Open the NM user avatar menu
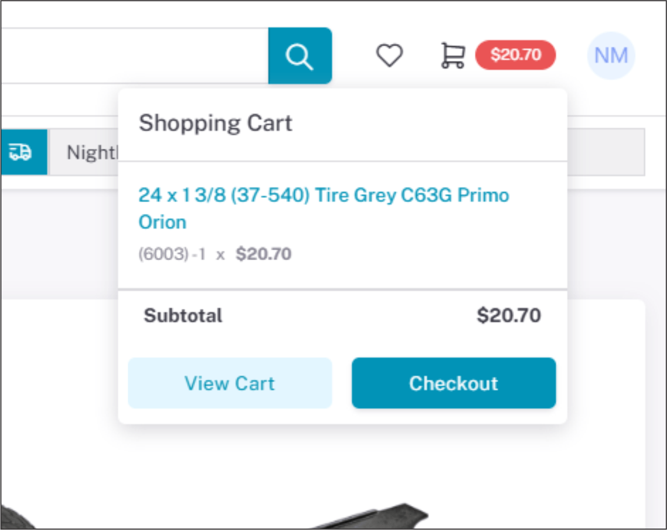The image size is (667, 530). [x=611, y=56]
